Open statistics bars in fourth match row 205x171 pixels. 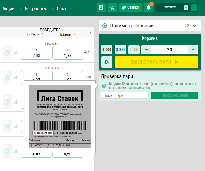[15, 126]
